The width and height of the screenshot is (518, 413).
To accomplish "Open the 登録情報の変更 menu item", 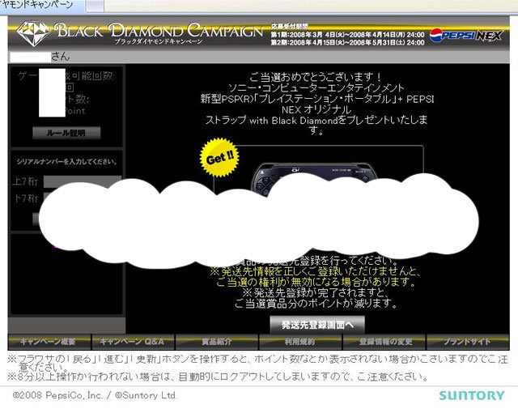I will tap(384, 342).
